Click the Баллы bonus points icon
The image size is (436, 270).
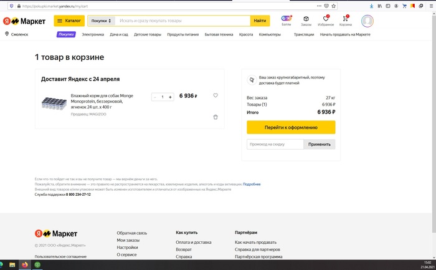tap(286, 21)
